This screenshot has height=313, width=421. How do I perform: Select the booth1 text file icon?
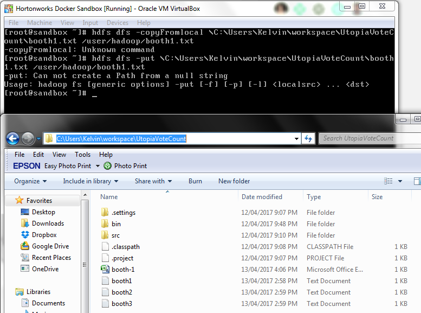click(105, 281)
